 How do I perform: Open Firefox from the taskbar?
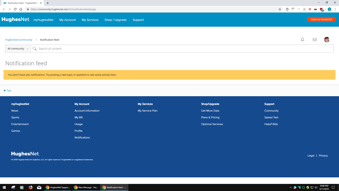click(x=31, y=187)
